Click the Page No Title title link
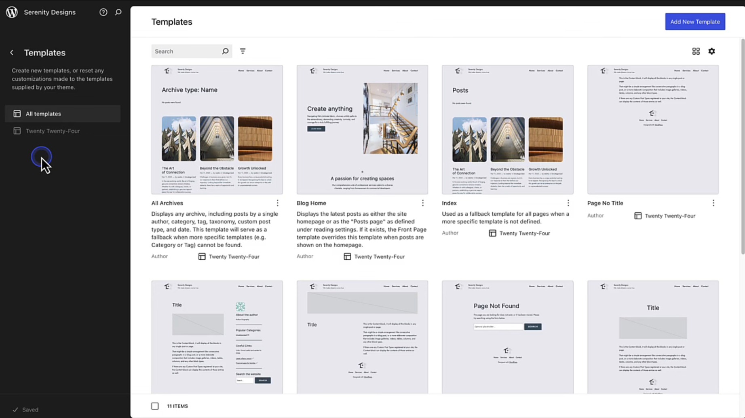This screenshot has height=418, width=745. (605, 203)
